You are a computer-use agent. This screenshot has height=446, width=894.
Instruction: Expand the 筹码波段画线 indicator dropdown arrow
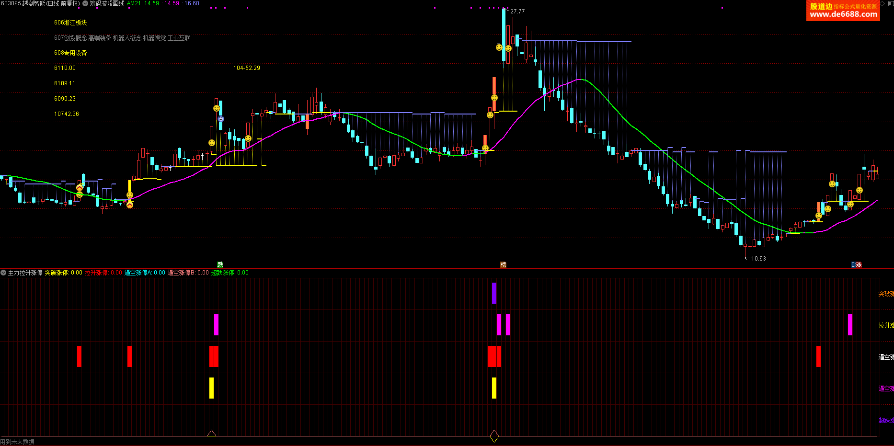85,3
